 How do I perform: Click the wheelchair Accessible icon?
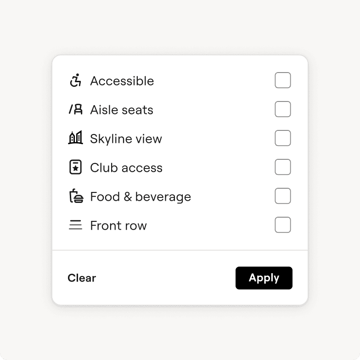pyautogui.click(x=75, y=80)
